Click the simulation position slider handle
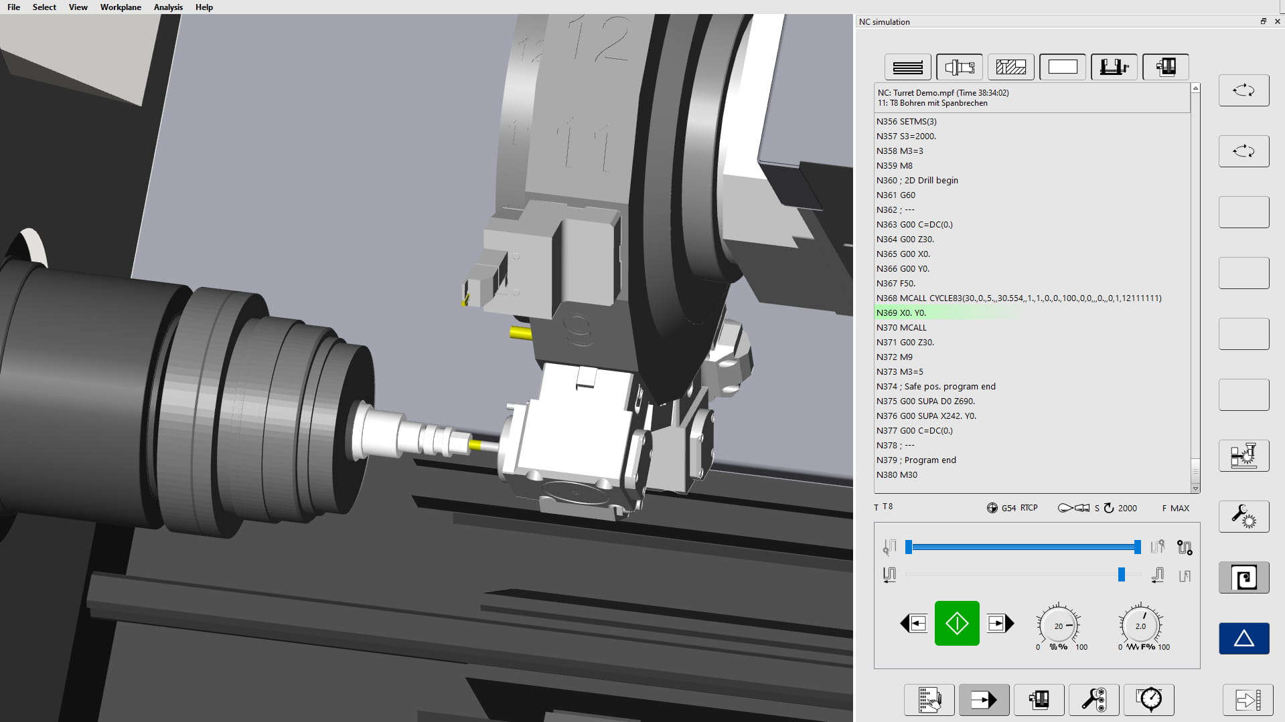Screen dimensions: 1285x722 point(1122,575)
